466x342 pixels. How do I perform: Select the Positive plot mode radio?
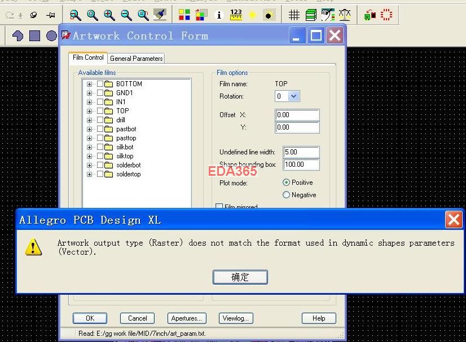coord(286,183)
